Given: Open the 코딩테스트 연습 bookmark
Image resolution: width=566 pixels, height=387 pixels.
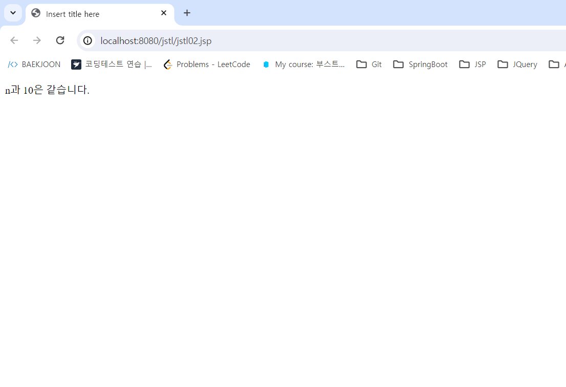Looking at the screenshot, I should tap(112, 64).
